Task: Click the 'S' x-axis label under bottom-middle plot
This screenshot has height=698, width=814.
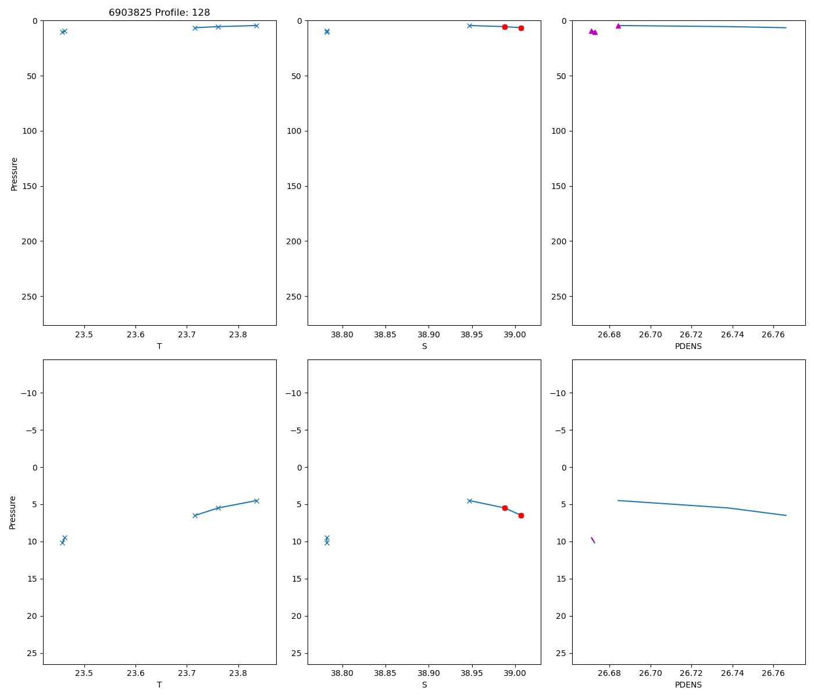Action: coord(424,685)
